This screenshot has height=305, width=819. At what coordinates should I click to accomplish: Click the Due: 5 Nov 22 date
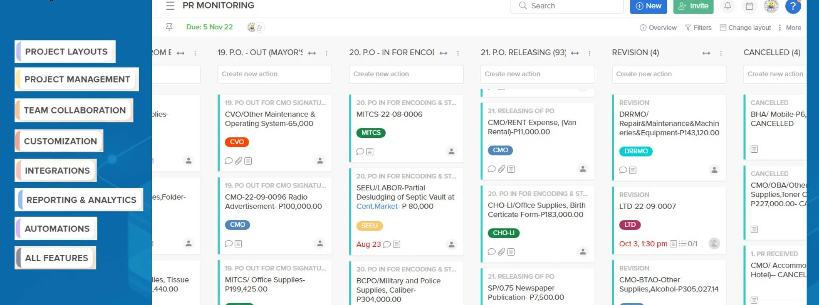209,27
